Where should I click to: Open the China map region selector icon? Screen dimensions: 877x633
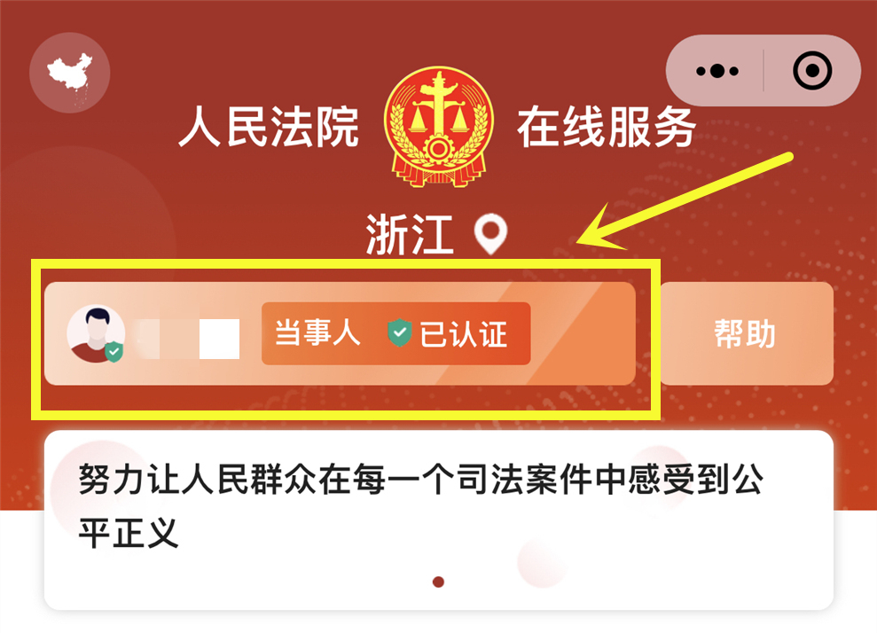69,73
